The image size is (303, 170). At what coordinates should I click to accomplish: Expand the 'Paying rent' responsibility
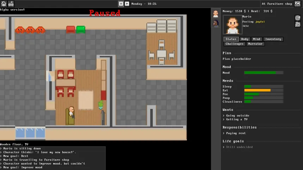point(234,133)
